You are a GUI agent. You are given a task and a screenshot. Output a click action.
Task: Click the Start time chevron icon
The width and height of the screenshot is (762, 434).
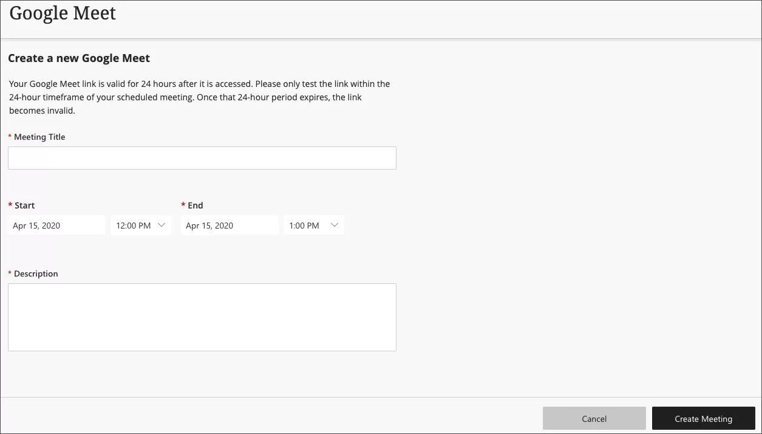(162, 225)
